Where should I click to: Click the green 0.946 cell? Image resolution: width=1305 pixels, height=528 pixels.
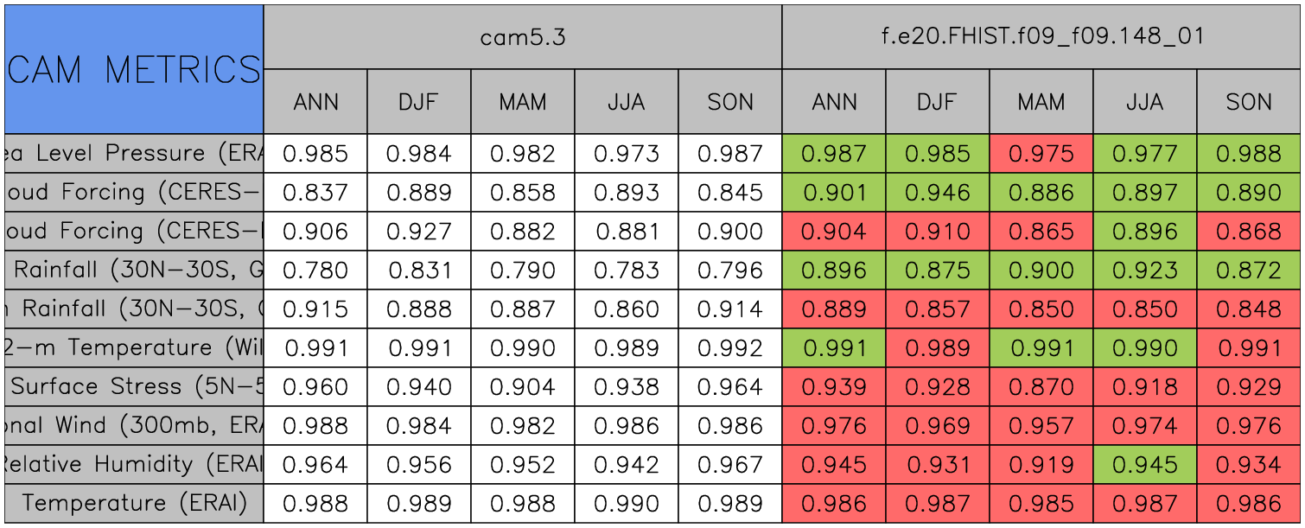(938, 193)
